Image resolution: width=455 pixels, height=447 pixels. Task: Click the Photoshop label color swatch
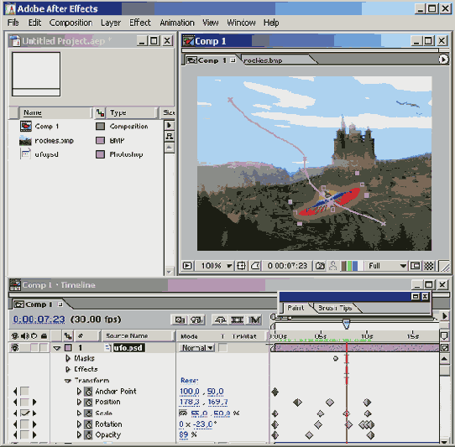pyautogui.click(x=100, y=154)
